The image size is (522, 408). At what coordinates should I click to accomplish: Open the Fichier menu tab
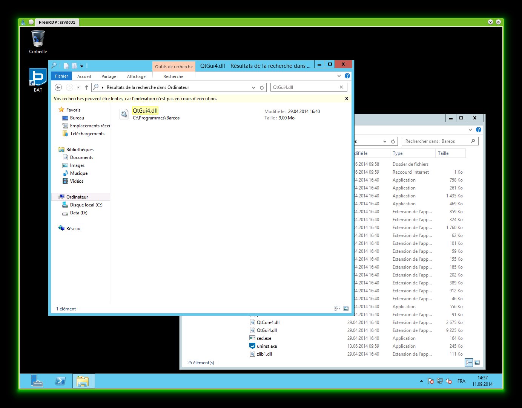(x=61, y=76)
